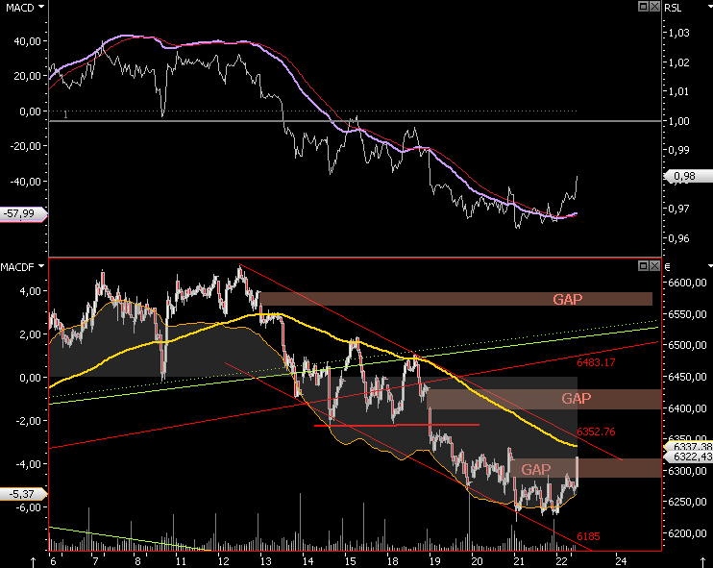The width and height of the screenshot is (713, 568).
Task: Click the 6250,00 price scale value
Action: (687, 502)
